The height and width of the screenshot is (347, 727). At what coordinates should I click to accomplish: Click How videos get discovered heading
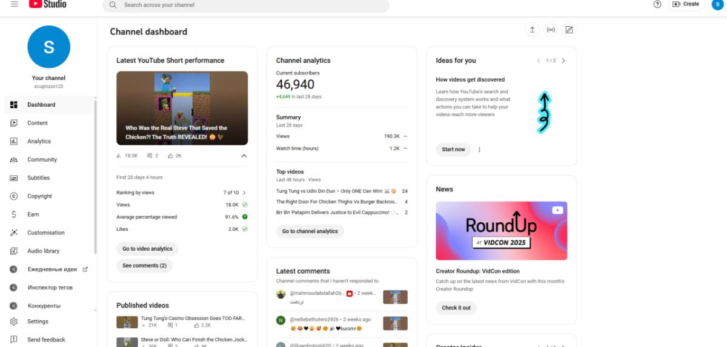(x=470, y=79)
